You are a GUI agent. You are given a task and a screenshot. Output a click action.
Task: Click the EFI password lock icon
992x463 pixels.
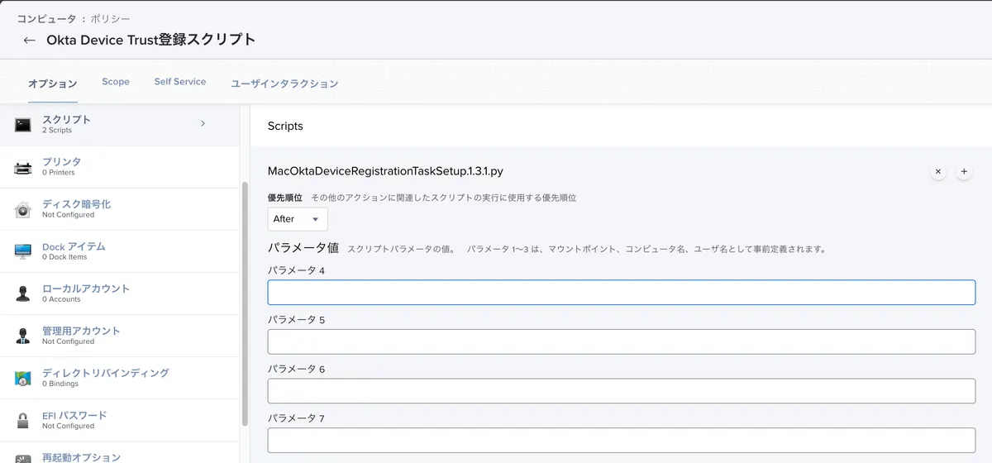[22, 420]
